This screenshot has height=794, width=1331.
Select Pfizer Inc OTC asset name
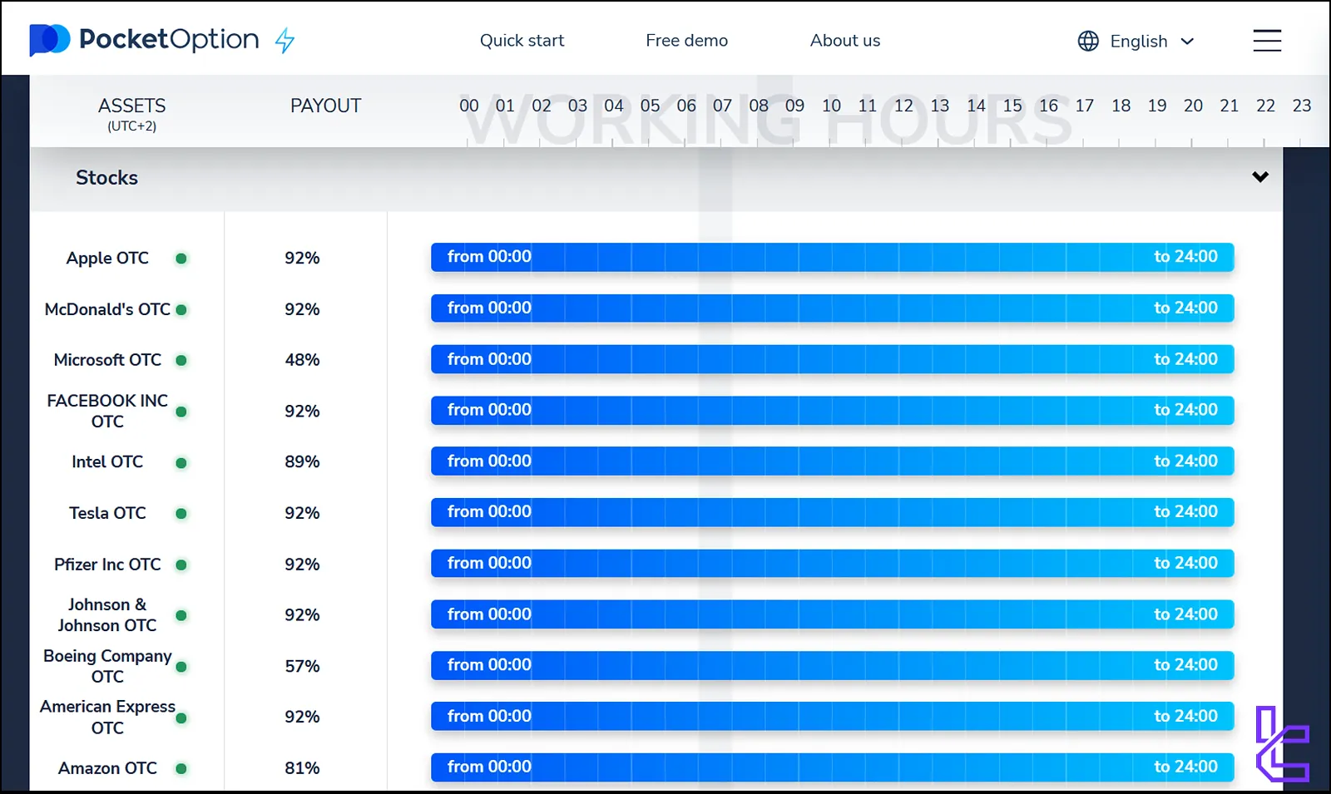click(107, 565)
